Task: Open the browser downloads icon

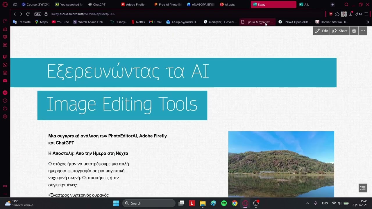Action: pyautogui.click(x=350, y=14)
